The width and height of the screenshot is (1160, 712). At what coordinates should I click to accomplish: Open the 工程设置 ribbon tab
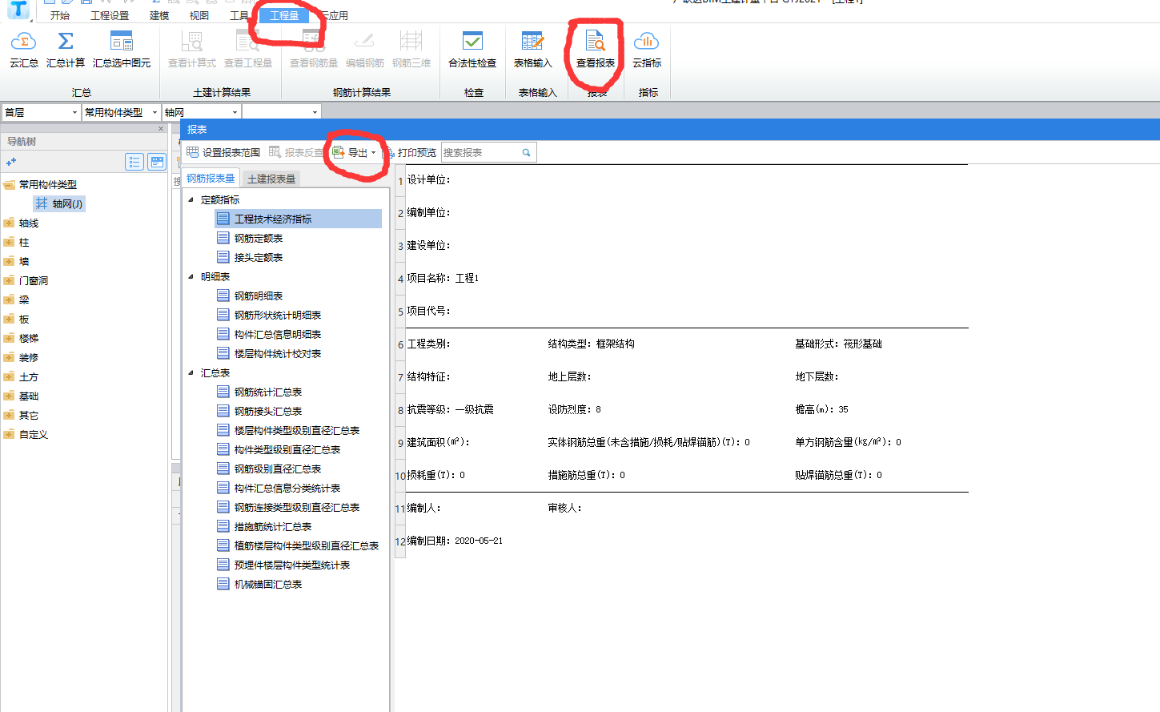tap(110, 15)
